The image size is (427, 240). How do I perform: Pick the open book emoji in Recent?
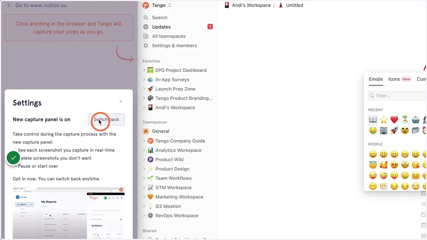[x=373, y=120]
